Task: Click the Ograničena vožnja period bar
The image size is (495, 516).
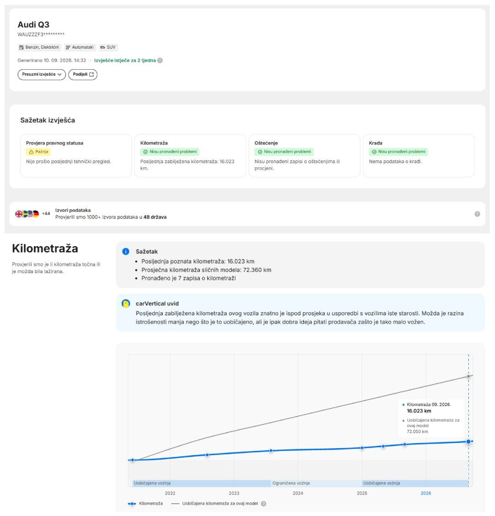Action: coord(316,483)
